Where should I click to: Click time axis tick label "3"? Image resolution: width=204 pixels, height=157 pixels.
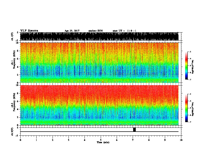click(69, 140)
